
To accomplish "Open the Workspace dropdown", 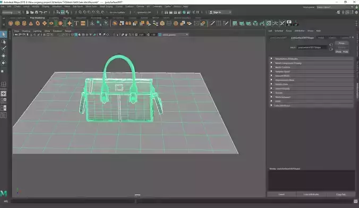I will pos(335,7).
